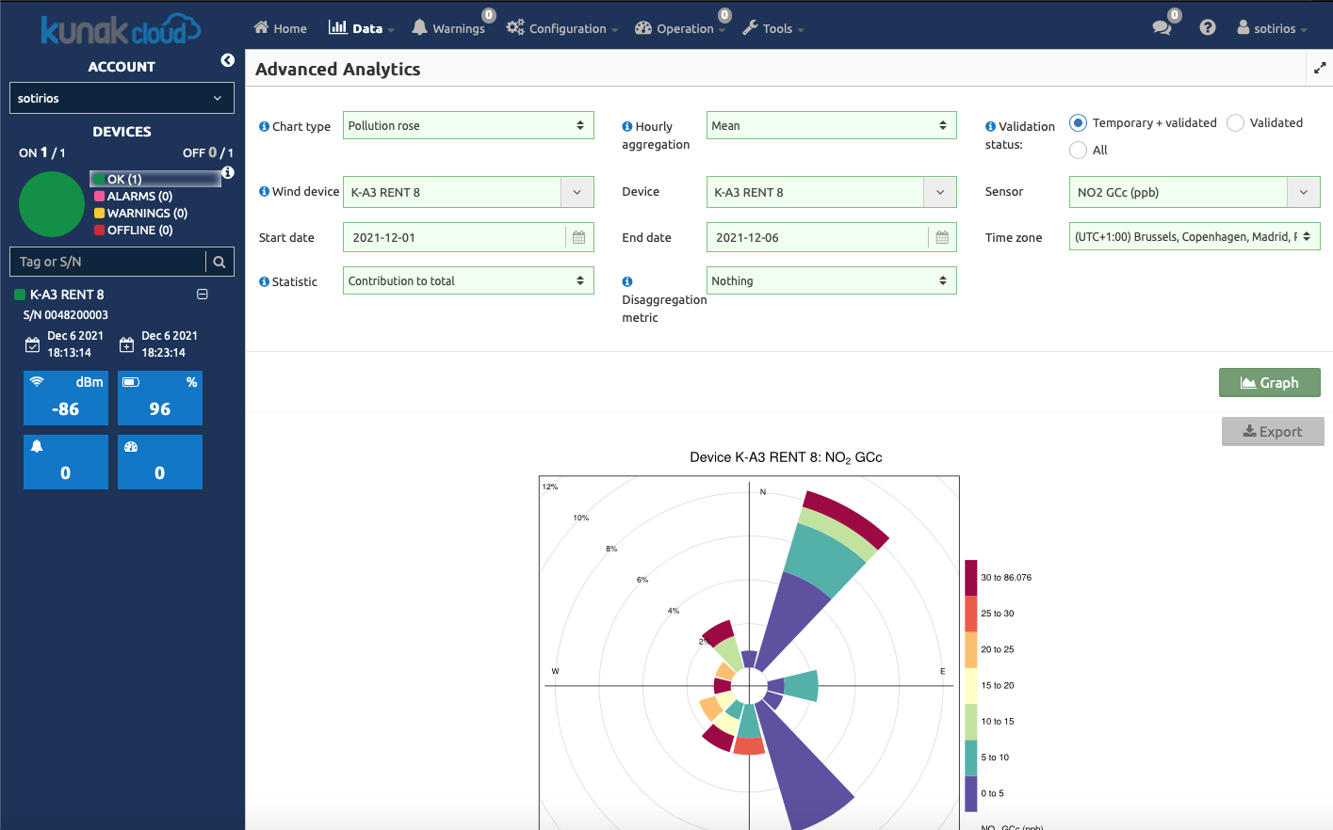Viewport: 1333px width, 830px height.
Task: Click the Export button
Action: point(1272,432)
